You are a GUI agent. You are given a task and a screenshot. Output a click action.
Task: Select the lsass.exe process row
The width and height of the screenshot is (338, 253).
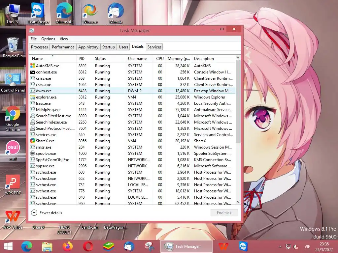click(132, 103)
